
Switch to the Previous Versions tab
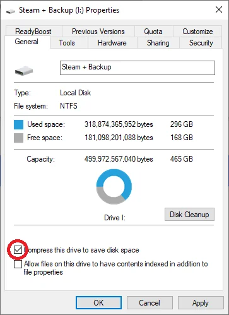pos(98,32)
